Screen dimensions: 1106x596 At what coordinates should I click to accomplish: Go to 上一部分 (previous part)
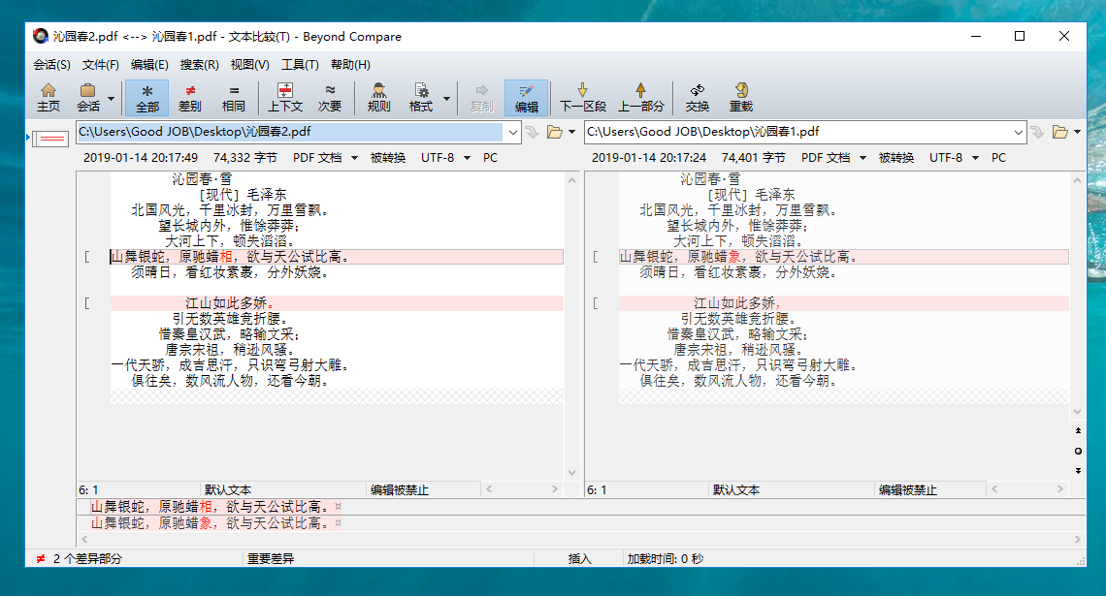tap(641, 97)
